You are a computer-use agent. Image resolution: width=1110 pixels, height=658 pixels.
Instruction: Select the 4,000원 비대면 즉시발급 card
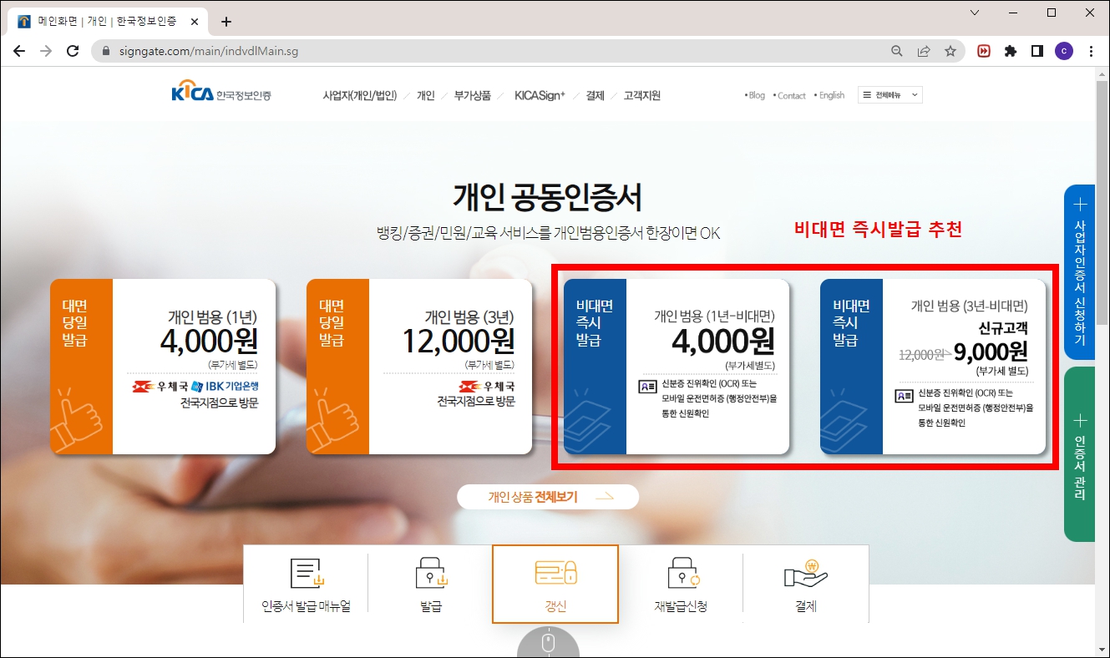(x=677, y=367)
